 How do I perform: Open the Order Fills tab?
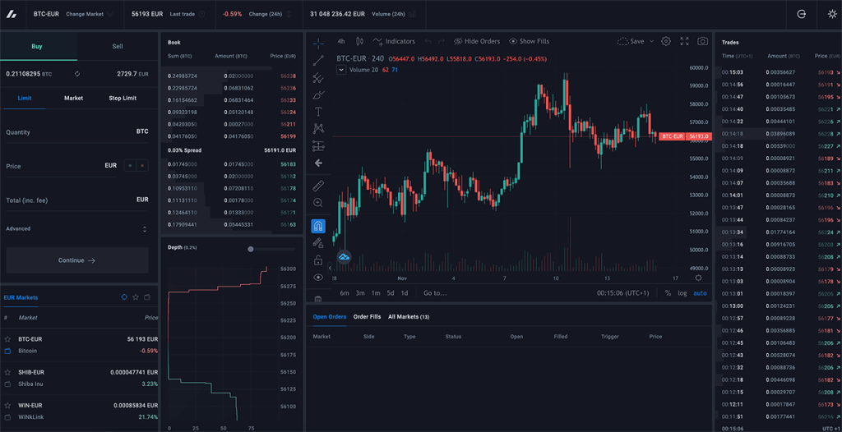367,316
